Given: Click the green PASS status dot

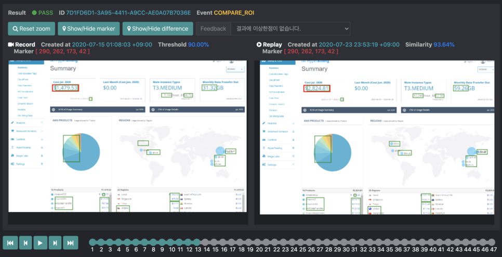Looking at the screenshot, I should coord(34,13).
